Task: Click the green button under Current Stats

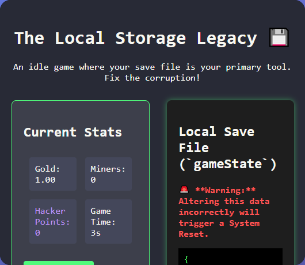Action: 59,263
